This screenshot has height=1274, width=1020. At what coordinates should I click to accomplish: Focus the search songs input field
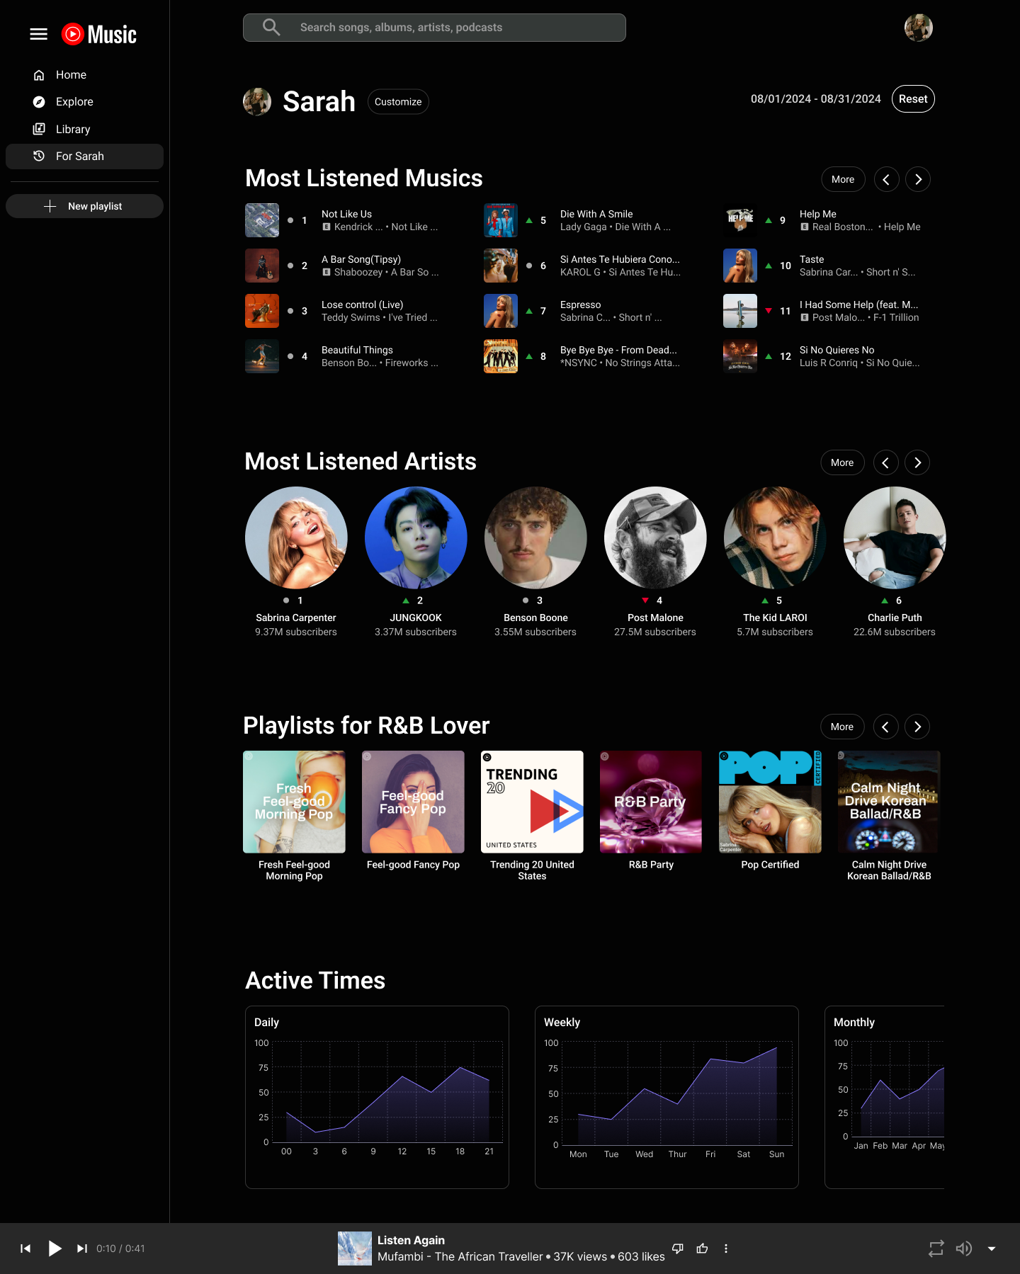[434, 28]
